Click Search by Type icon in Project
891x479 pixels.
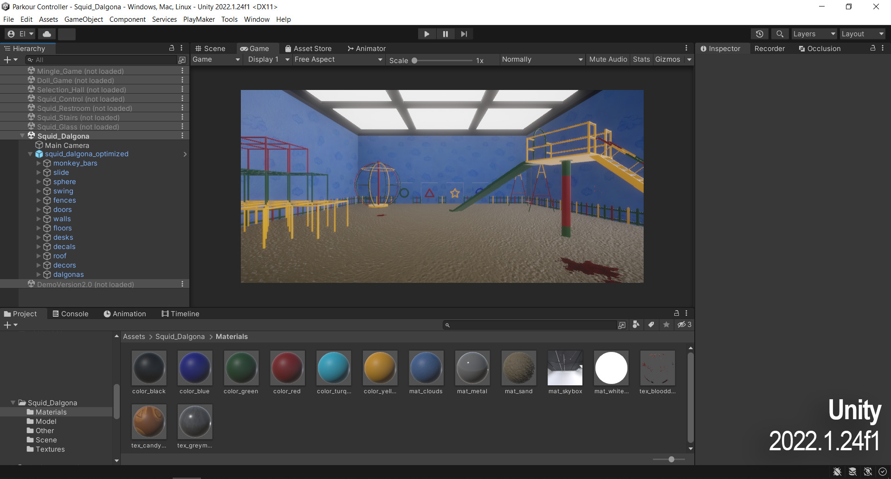coord(636,325)
